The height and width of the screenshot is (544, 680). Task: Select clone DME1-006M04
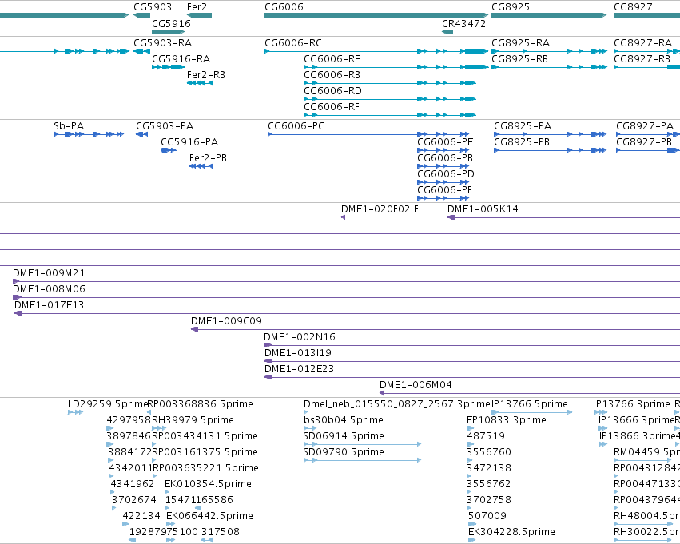coord(416,385)
